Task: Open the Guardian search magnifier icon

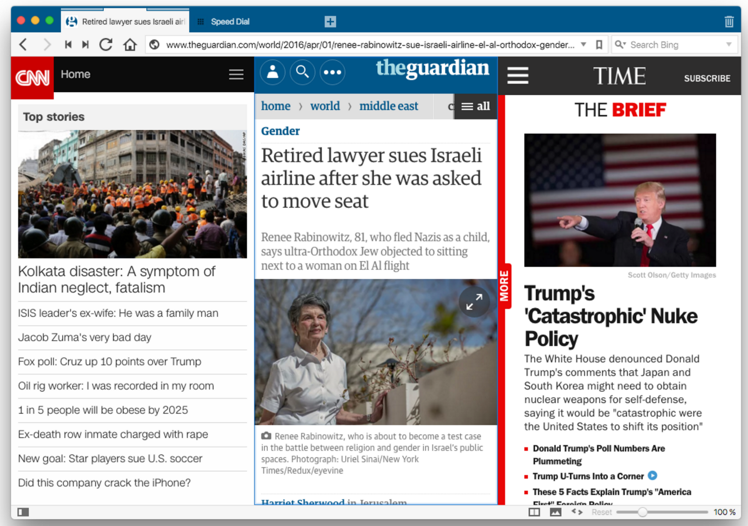Action: [x=302, y=72]
